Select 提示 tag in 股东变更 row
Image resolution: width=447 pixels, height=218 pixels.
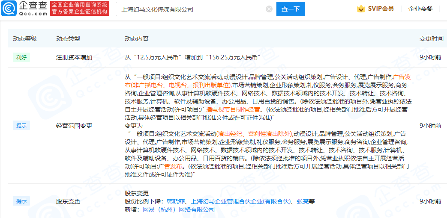point(21,201)
